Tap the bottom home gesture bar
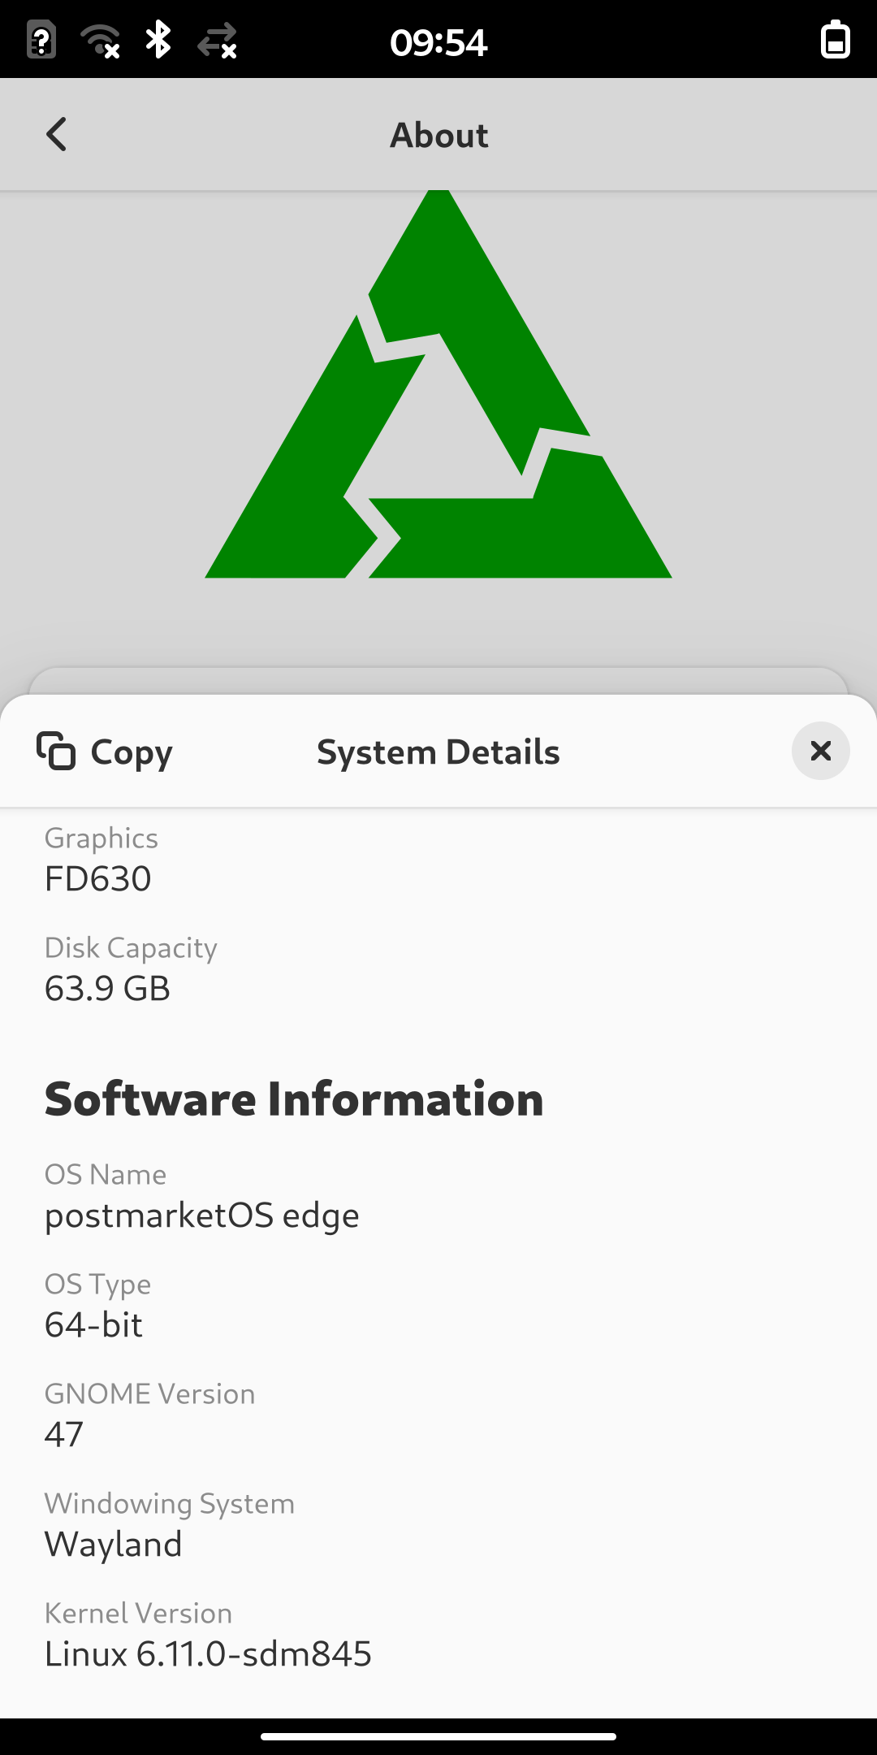 (x=438, y=1736)
